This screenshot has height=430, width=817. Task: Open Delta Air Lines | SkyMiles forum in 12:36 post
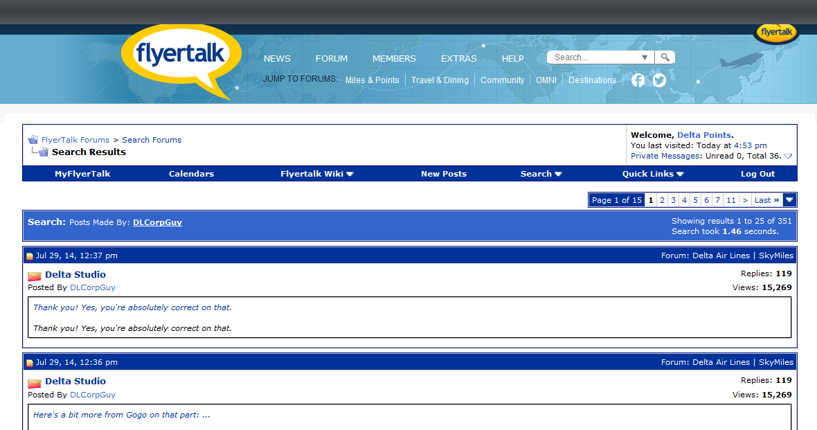click(742, 362)
